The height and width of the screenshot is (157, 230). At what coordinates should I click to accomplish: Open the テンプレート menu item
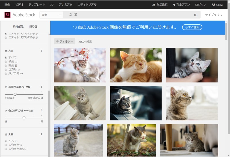37,5
